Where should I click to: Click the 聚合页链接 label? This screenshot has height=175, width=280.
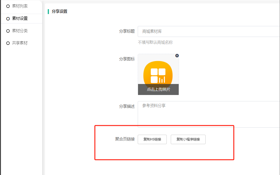tap(125, 139)
